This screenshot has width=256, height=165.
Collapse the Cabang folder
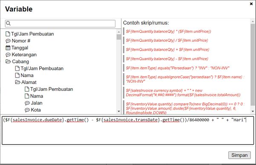click(x=8, y=61)
